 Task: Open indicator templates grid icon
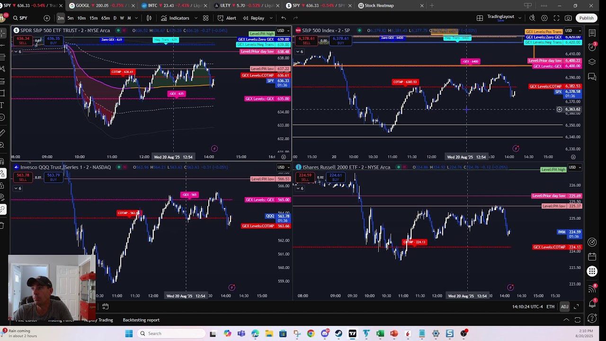click(x=205, y=18)
